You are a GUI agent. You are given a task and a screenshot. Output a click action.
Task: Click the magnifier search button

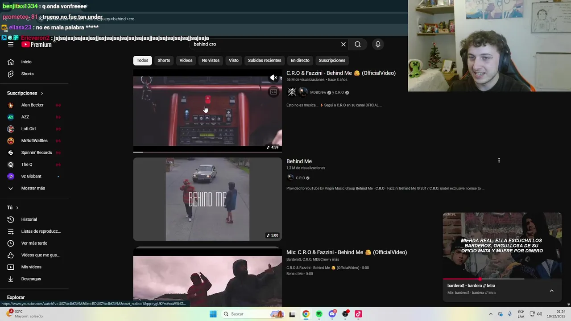click(x=358, y=44)
